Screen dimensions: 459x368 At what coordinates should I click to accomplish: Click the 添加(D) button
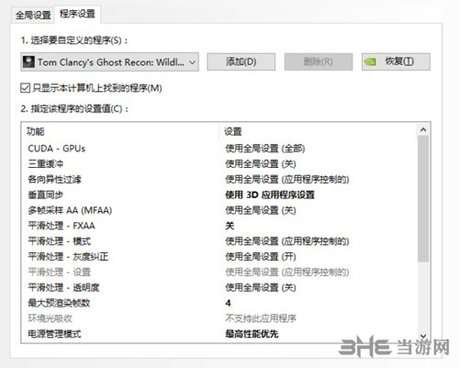(x=241, y=61)
